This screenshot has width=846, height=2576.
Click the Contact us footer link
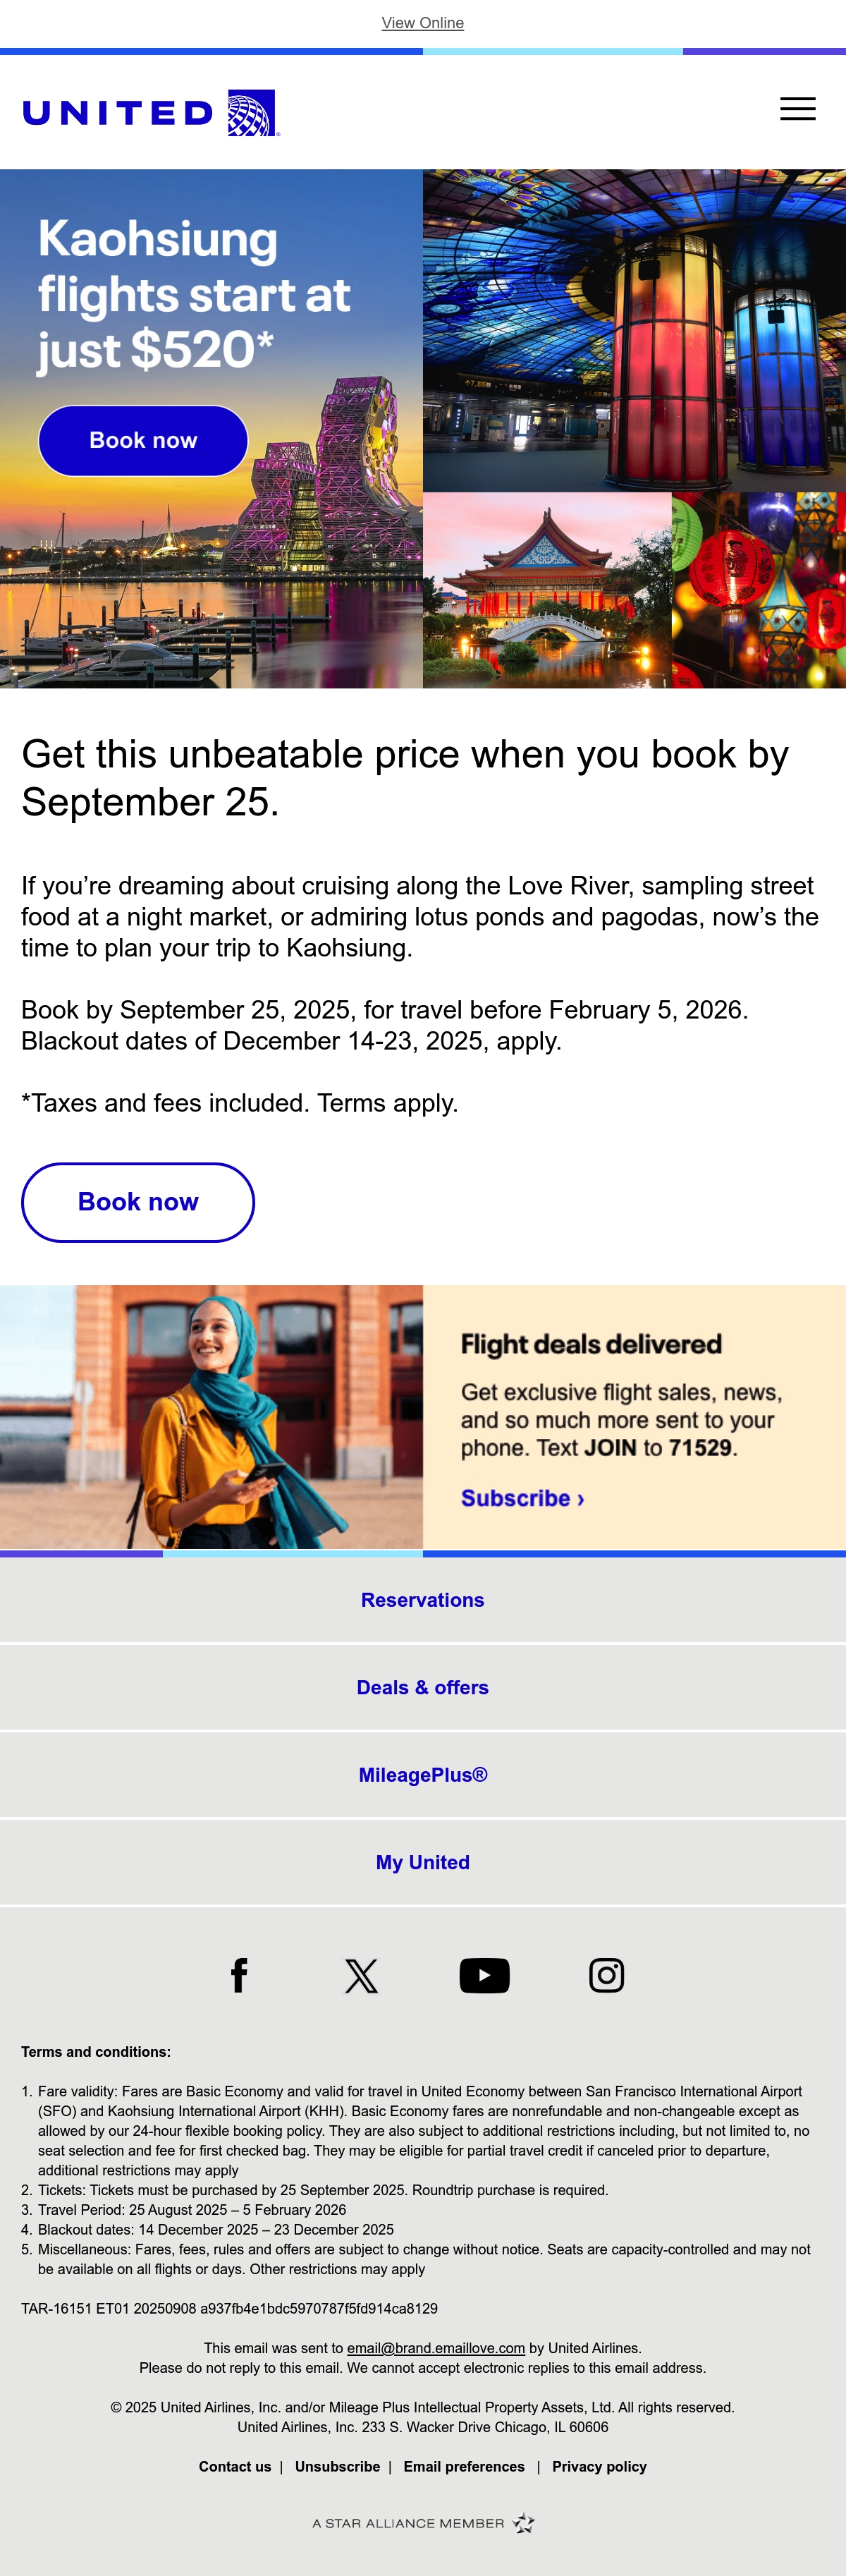tap(235, 2467)
